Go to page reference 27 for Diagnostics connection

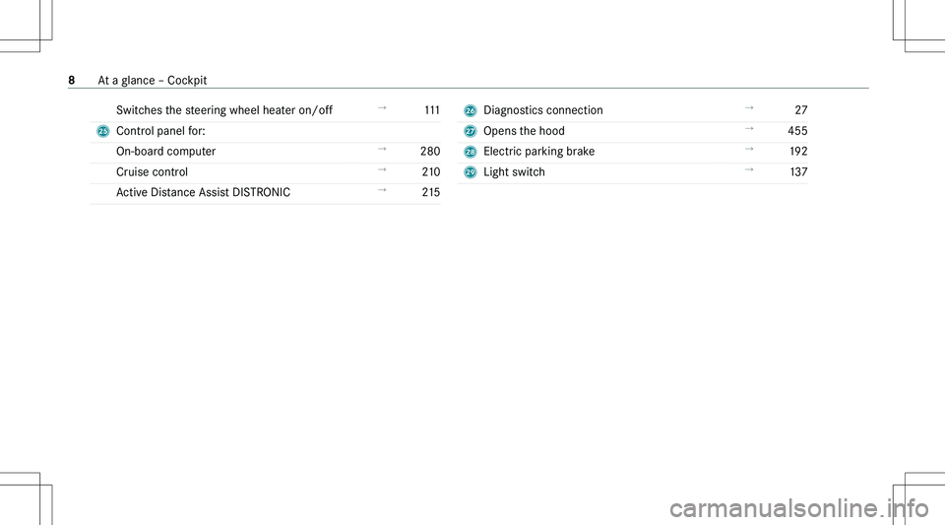pos(800,110)
